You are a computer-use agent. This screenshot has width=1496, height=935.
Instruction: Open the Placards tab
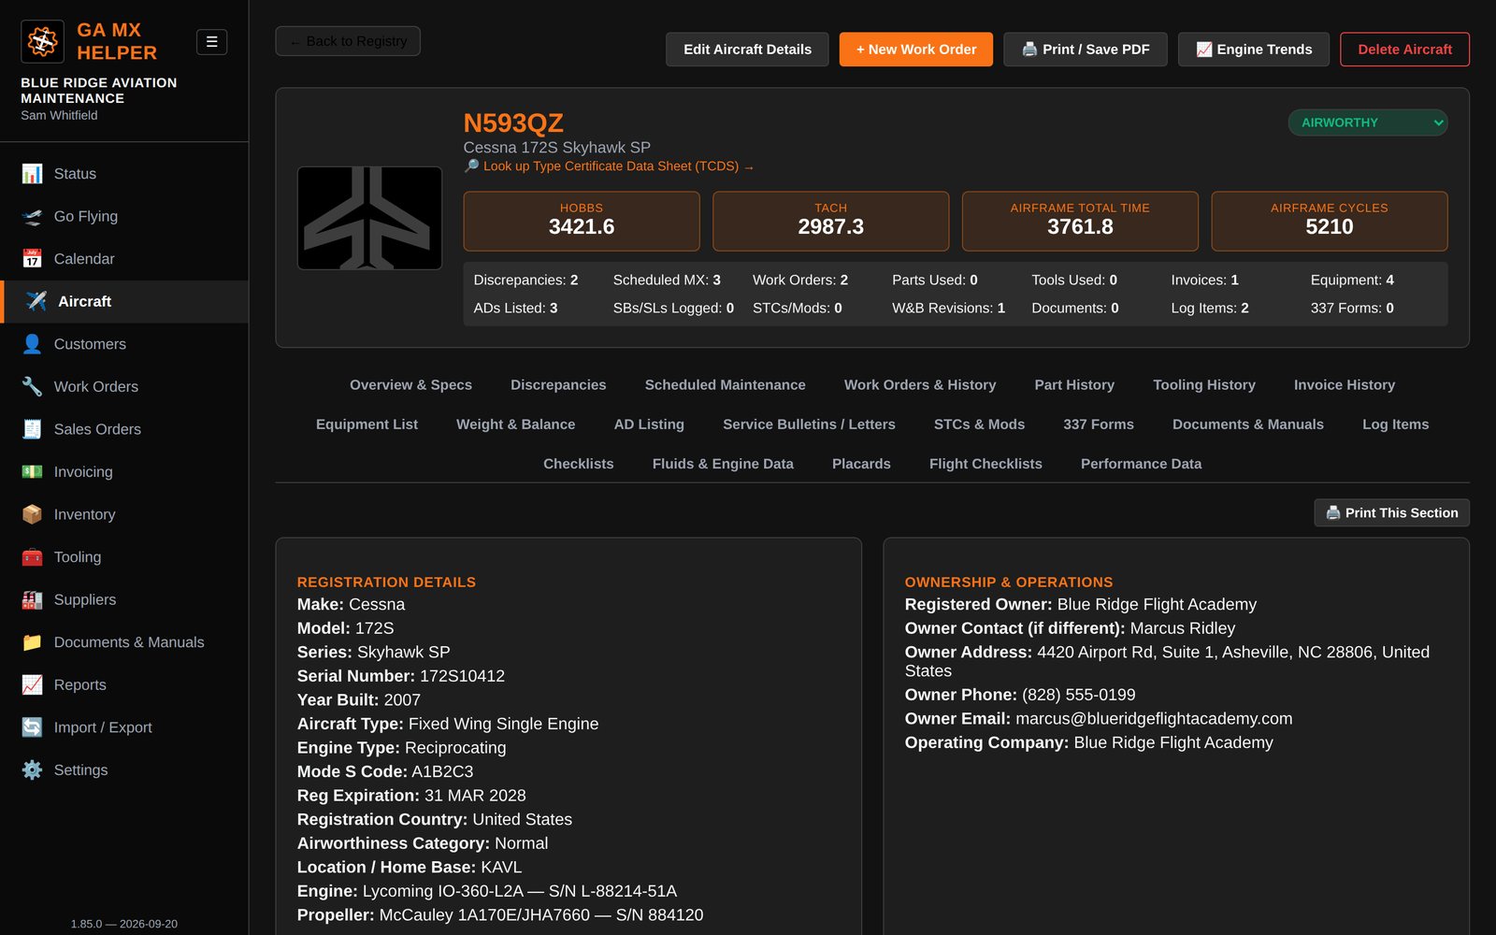point(861,464)
